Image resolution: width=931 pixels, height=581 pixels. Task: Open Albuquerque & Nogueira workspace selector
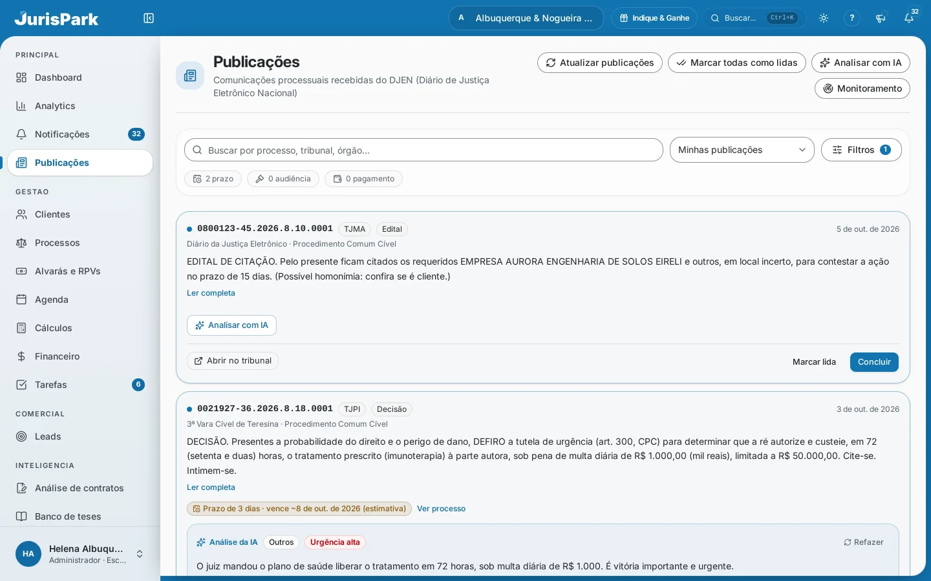[x=526, y=18]
